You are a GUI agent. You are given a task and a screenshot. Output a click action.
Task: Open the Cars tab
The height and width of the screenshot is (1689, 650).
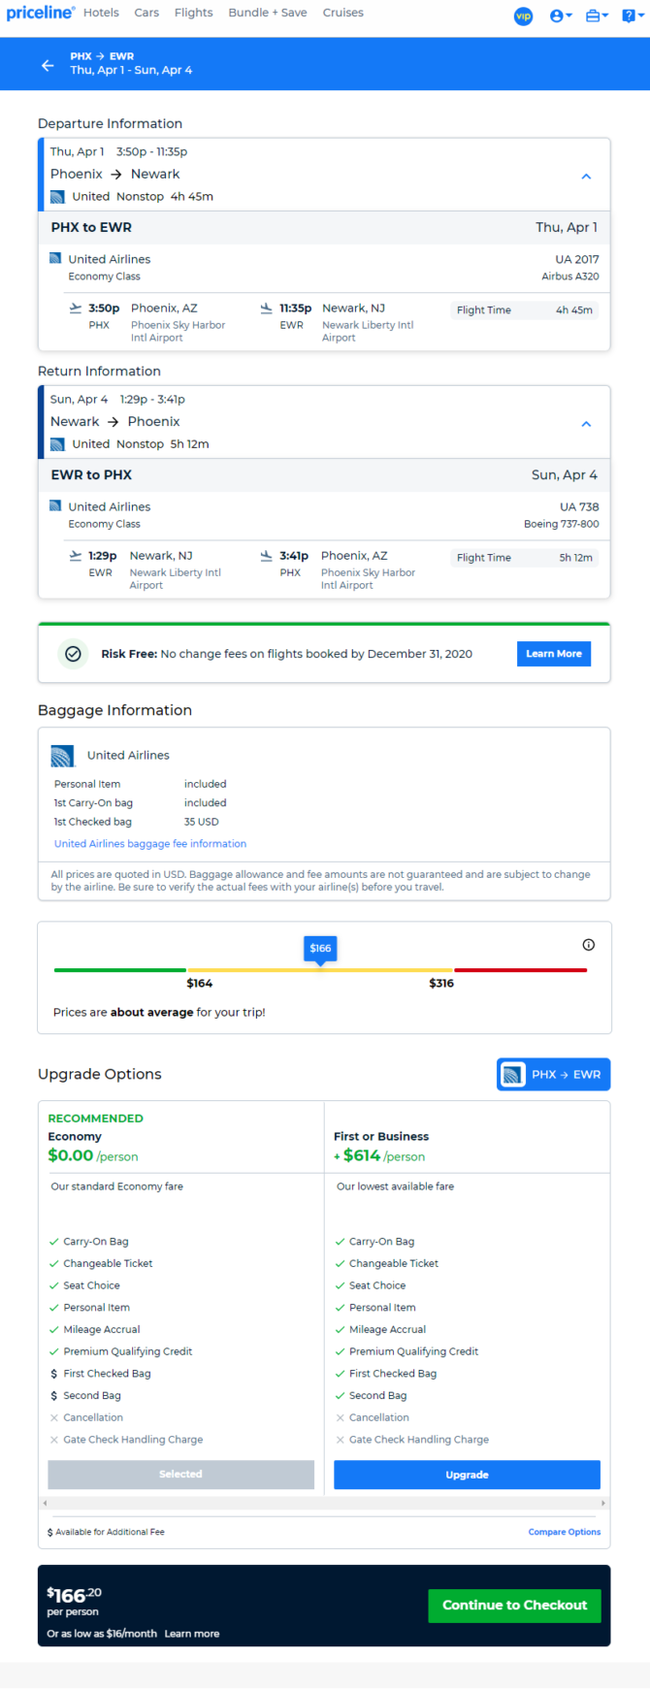pyautogui.click(x=146, y=13)
